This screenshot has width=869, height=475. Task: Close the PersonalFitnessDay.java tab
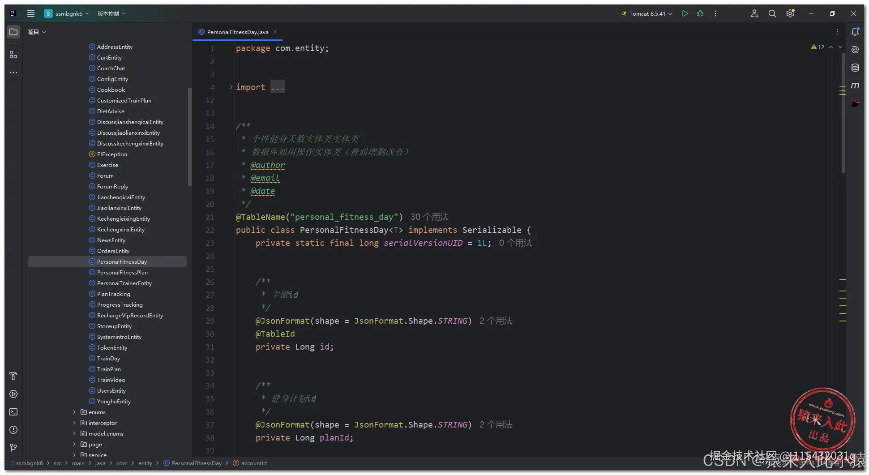(275, 32)
